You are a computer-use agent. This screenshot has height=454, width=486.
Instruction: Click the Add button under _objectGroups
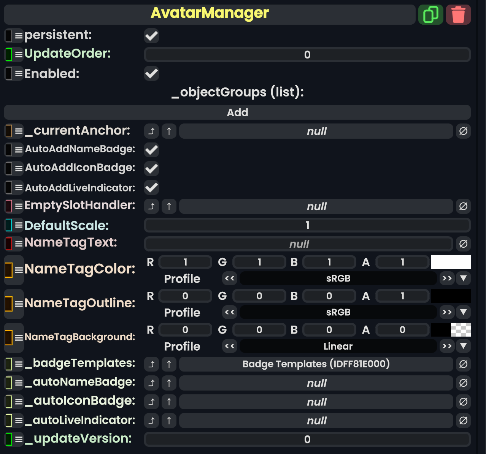click(237, 112)
